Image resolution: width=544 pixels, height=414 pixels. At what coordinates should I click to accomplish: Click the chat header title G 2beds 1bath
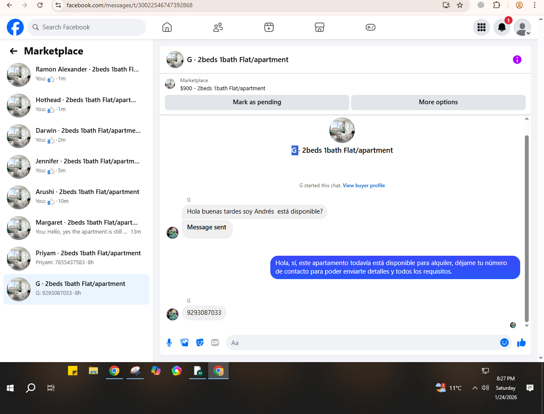238,60
